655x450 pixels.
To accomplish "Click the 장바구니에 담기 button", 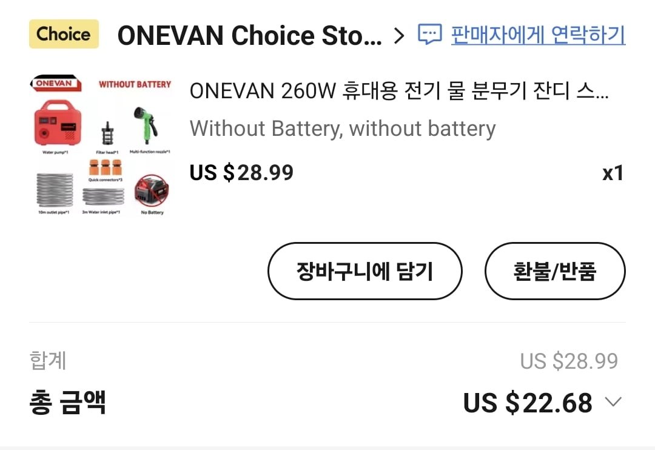I will point(364,271).
